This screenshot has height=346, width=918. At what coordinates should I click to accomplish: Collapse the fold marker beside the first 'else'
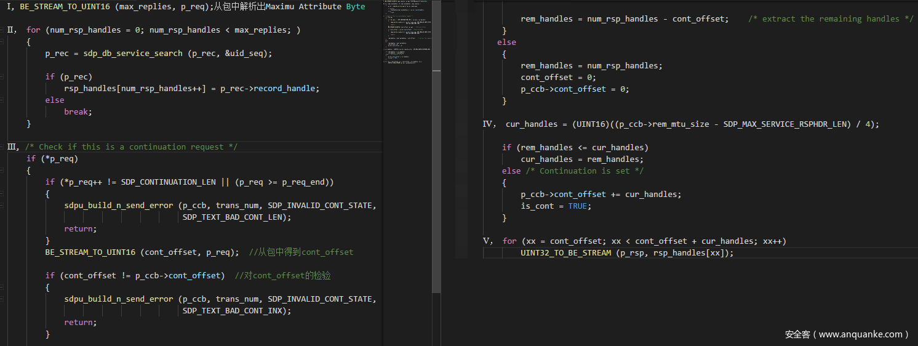coord(2,100)
